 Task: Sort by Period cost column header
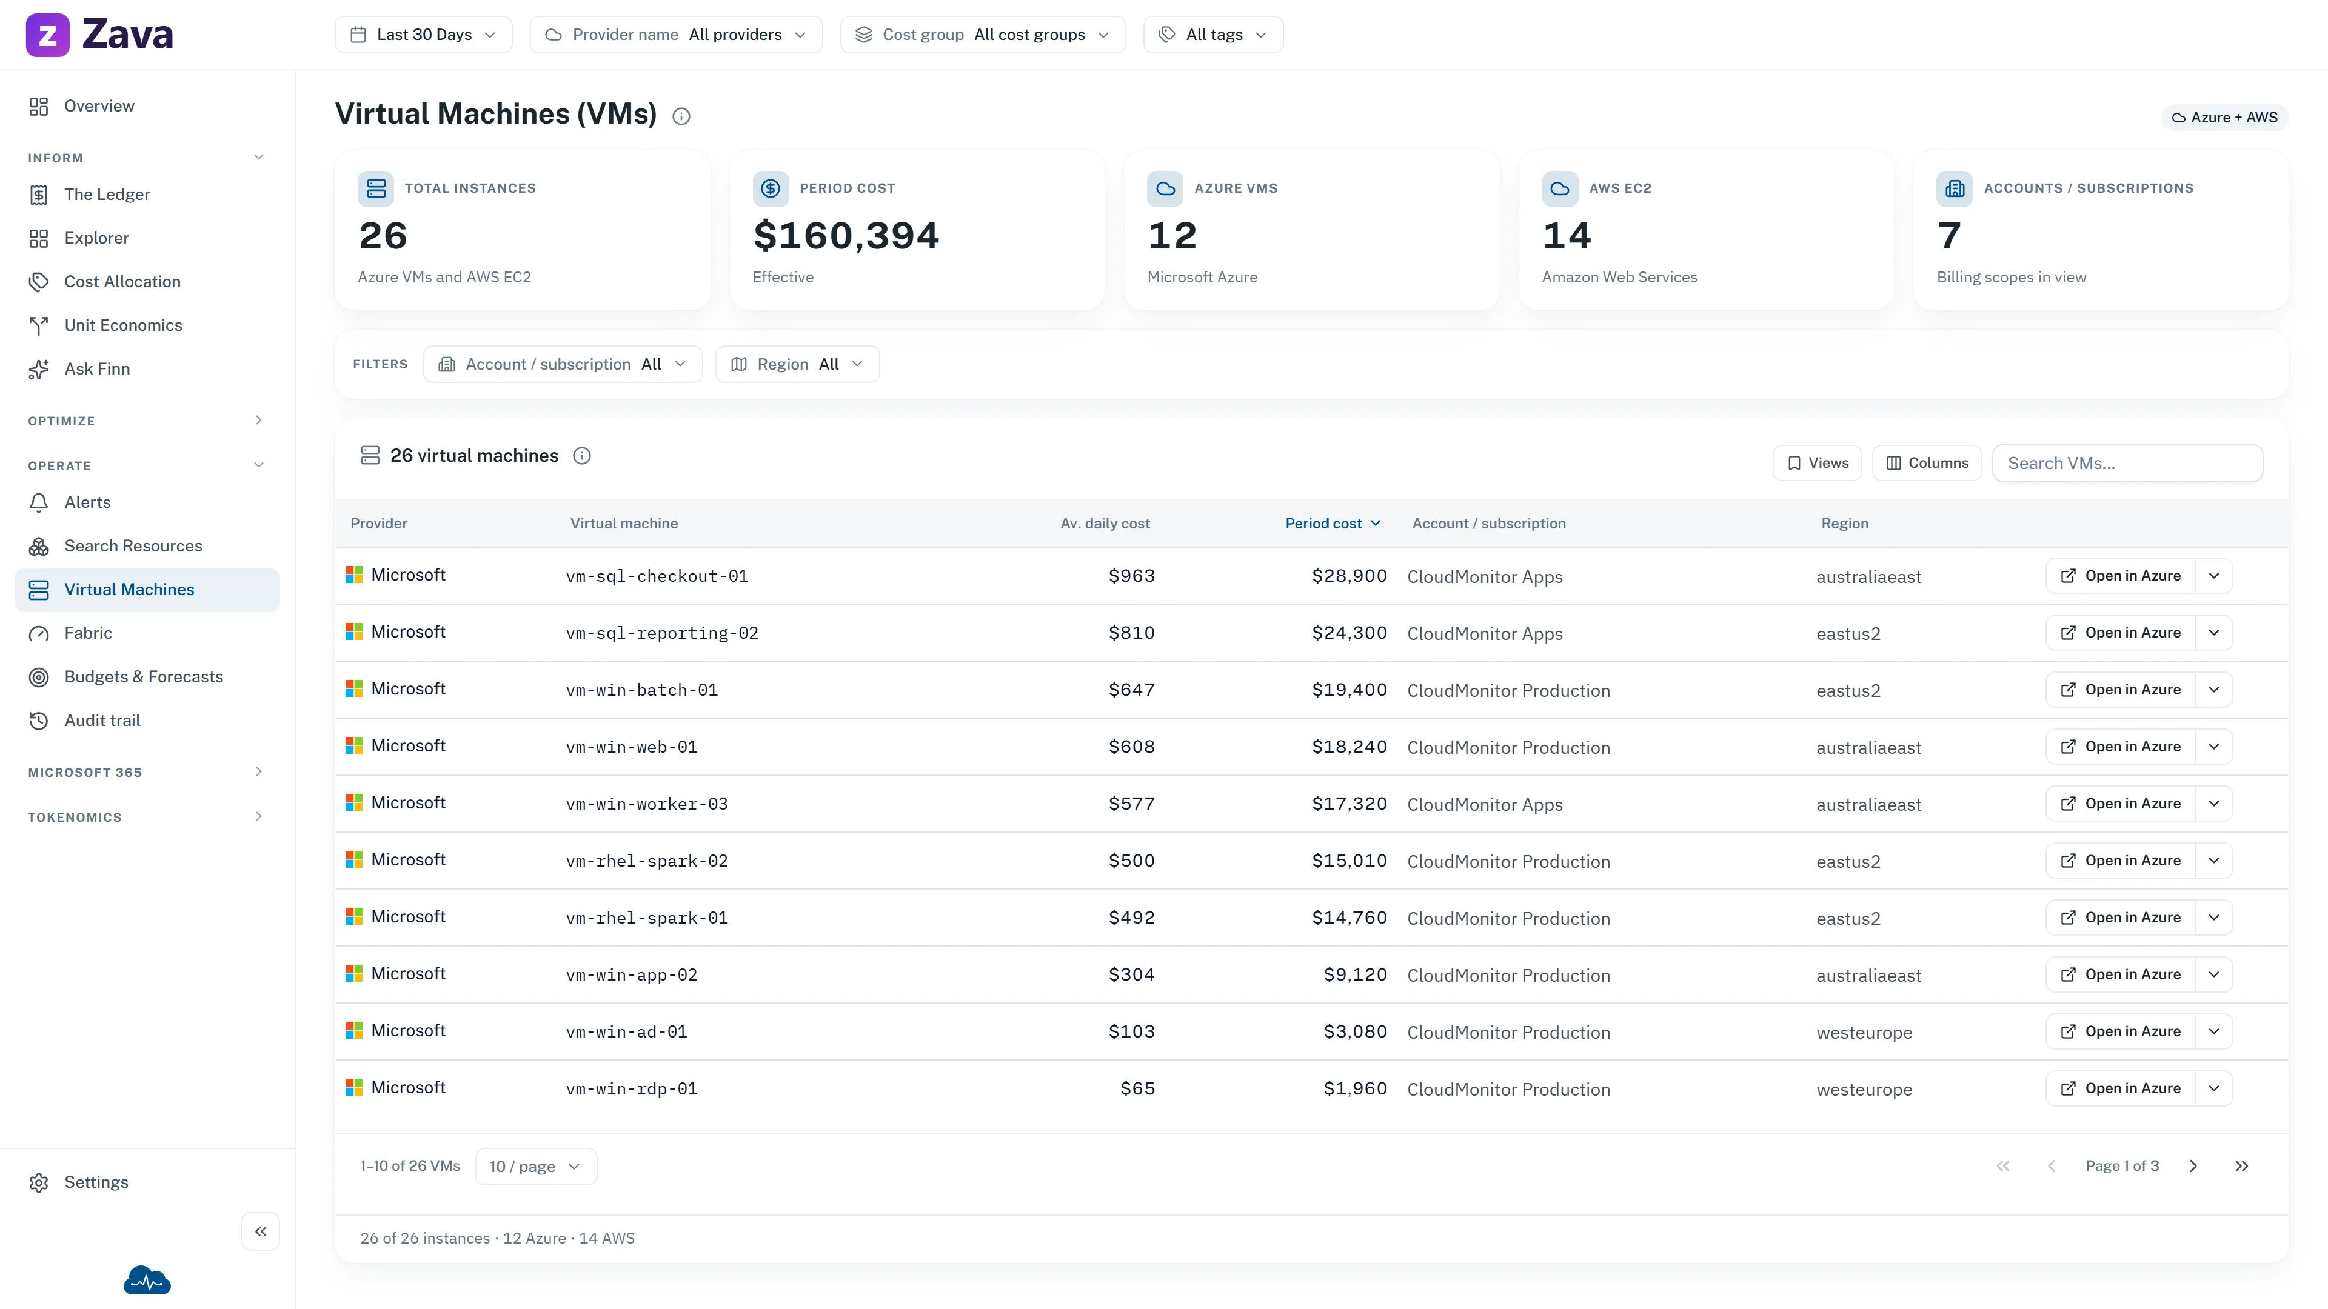click(x=1332, y=524)
